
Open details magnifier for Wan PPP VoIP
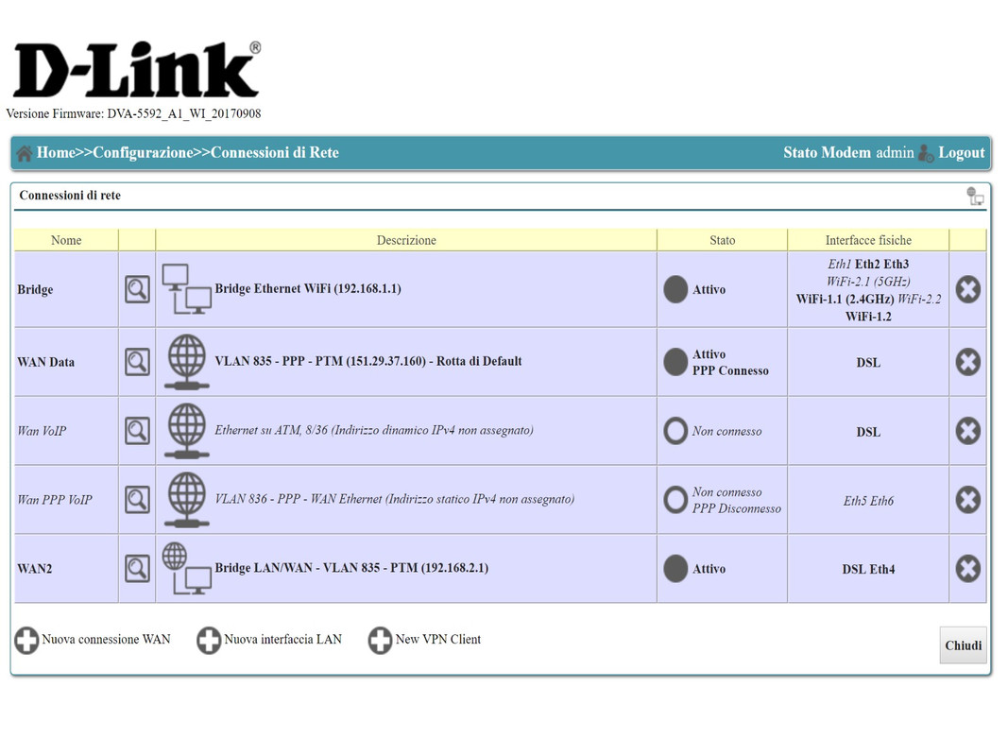coord(137,500)
